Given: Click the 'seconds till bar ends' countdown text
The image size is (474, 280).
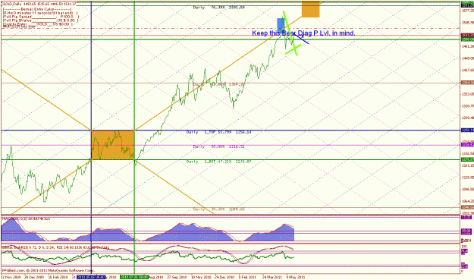Looking at the screenshot, I should click(40, 13).
